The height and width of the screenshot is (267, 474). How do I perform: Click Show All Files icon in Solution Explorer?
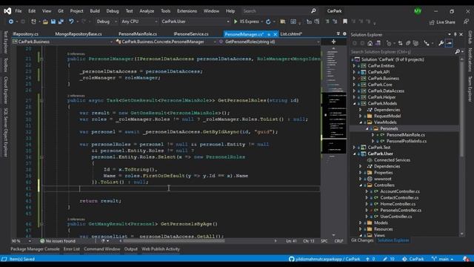pyautogui.click(x=416, y=43)
